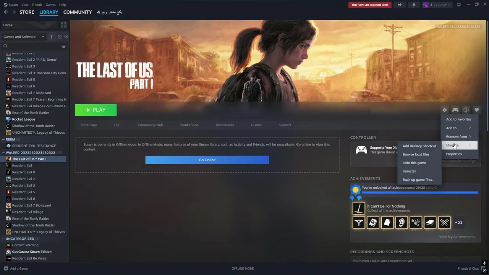The height and width of the screenshot is (275, 489).
Task: Select the crossed tools achievement icon
Action: [x=444, y=222]
